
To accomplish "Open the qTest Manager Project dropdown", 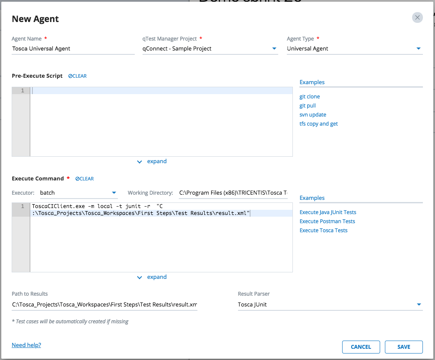I will pyautogui.click(x=274, y=49).
